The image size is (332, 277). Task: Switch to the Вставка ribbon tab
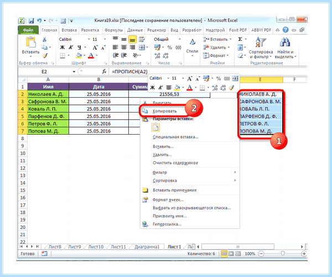(x=69, y=30)
